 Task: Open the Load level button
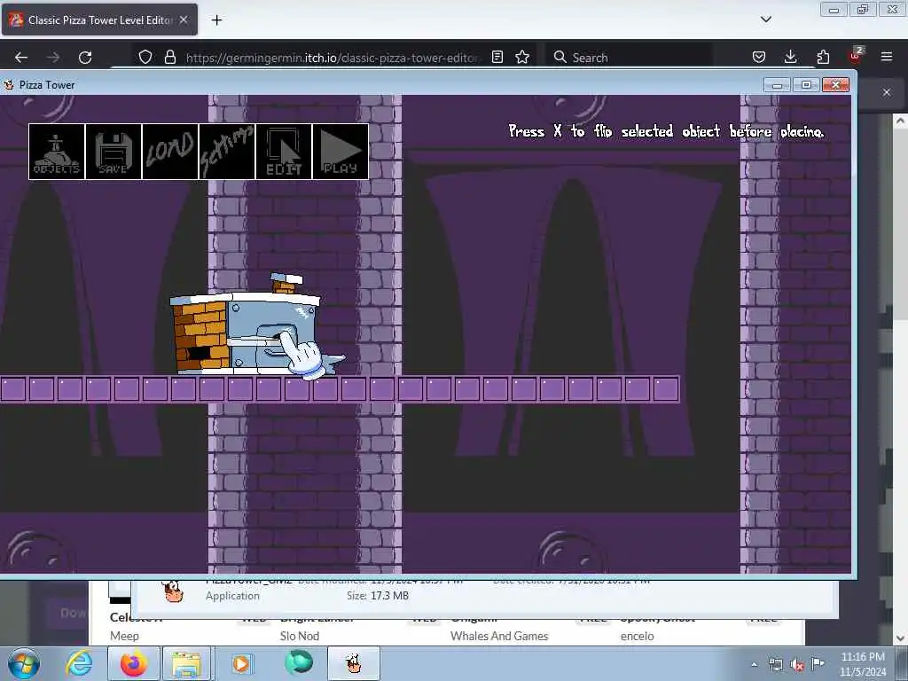click(x=170, y=152)
